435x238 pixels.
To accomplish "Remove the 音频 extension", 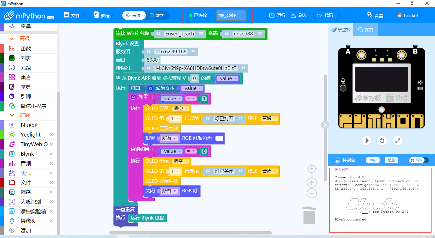I will [51, 163].
